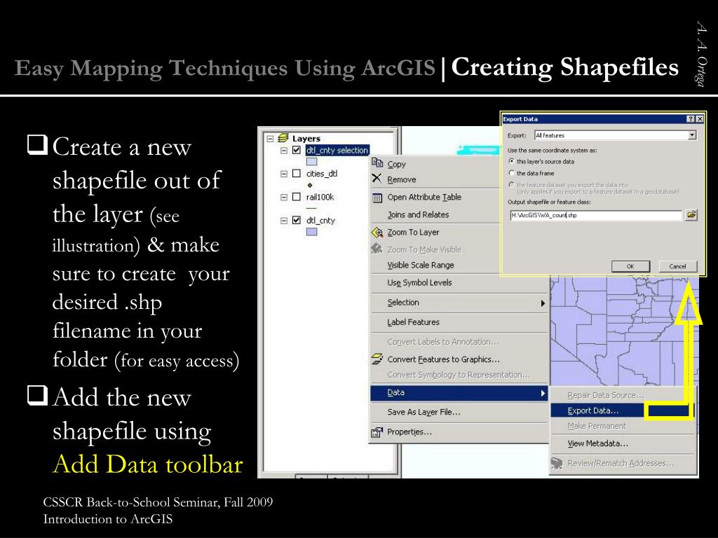Click the rail100k line symbol
This screenshot has height=538, width=718.
[311, 208]
